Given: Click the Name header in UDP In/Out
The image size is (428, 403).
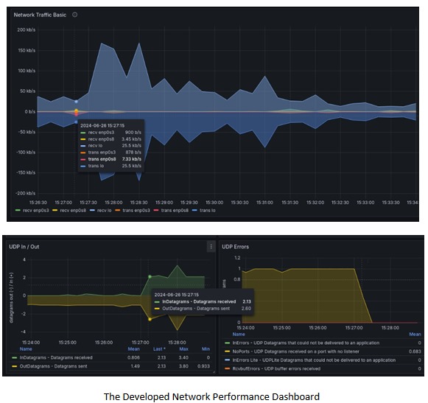Looking at the screenshot, I should [26, 349].
